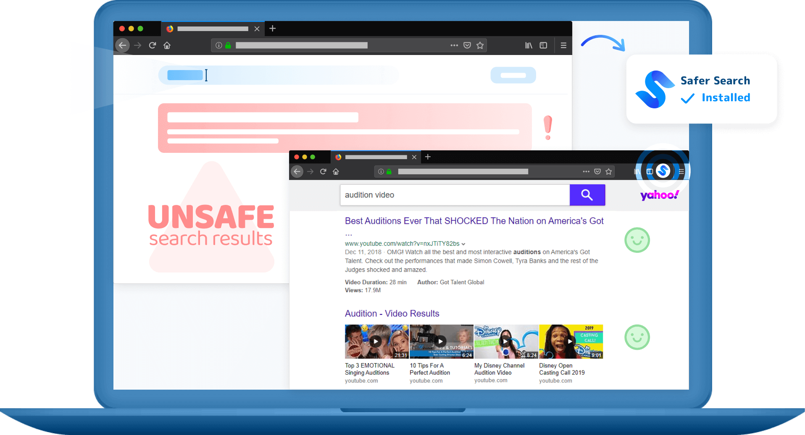The width and height of the screenshot is (805, 435).
Task: Open site information icon in rear browser address bar
Action: 218,45
